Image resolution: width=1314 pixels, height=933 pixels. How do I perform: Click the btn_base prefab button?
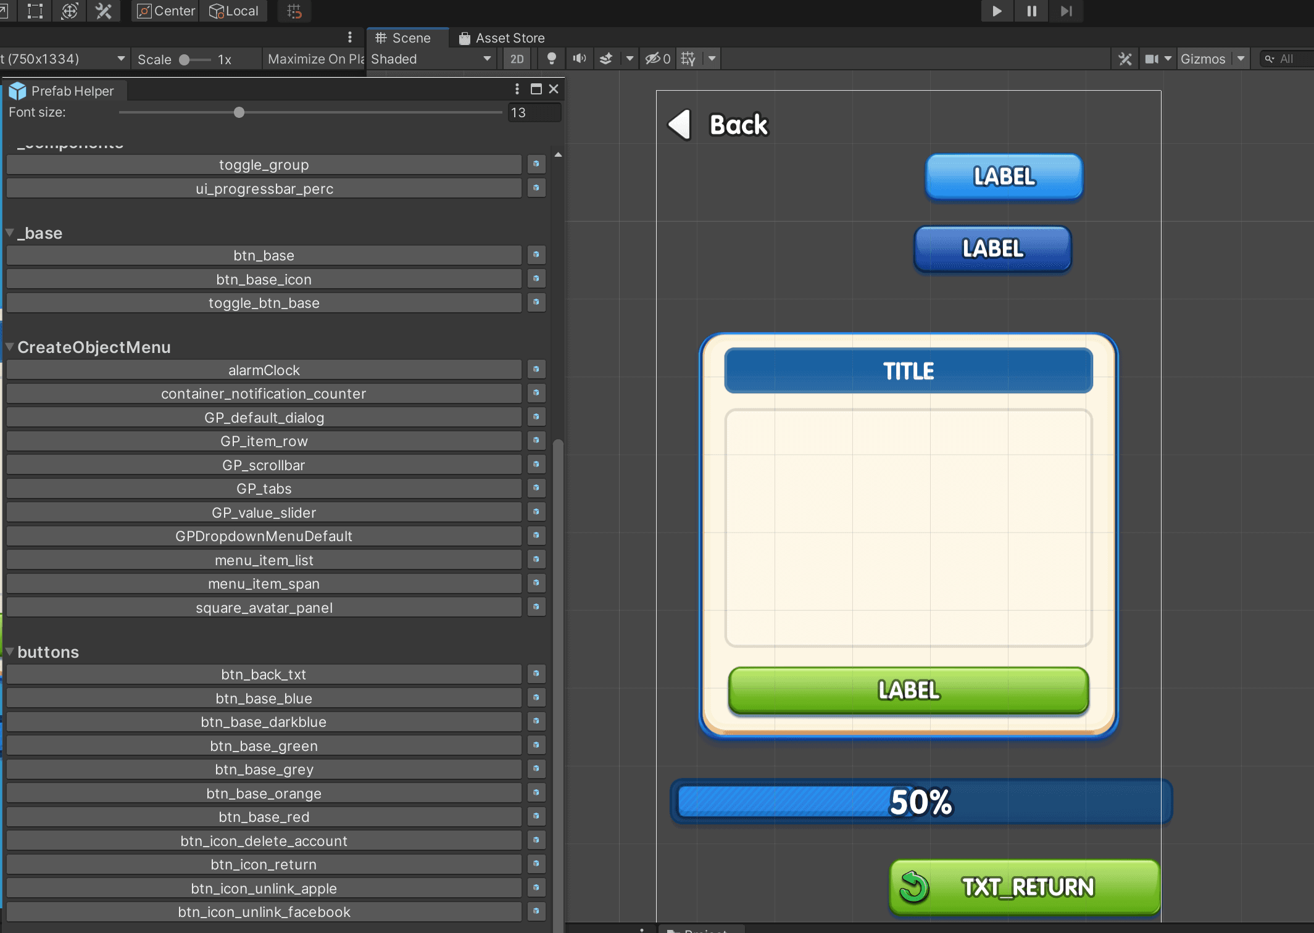click(x=264, y=255)
